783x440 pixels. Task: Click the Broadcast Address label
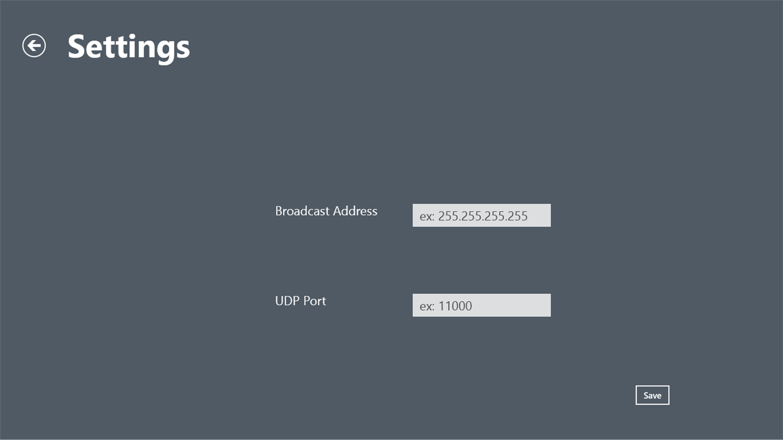click(x=326, y=211)
